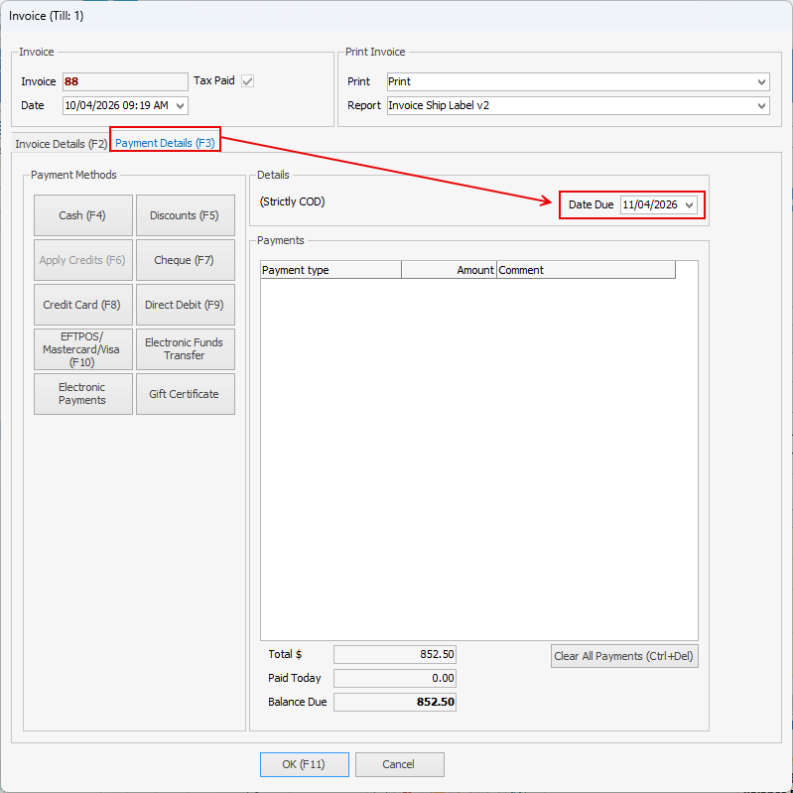Click Clear All Payments (Ctrl+Del)

624,656
